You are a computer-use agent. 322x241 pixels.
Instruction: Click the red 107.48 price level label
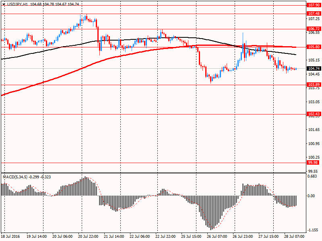314,14
